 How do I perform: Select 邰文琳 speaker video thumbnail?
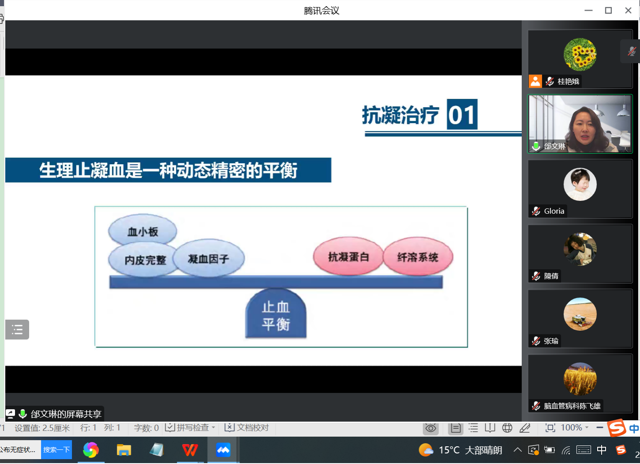pyautogui.click(x=580, y=124)
